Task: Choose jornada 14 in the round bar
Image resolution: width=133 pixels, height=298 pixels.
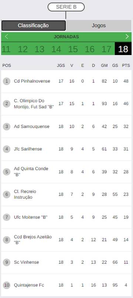Action: (56, 49)
